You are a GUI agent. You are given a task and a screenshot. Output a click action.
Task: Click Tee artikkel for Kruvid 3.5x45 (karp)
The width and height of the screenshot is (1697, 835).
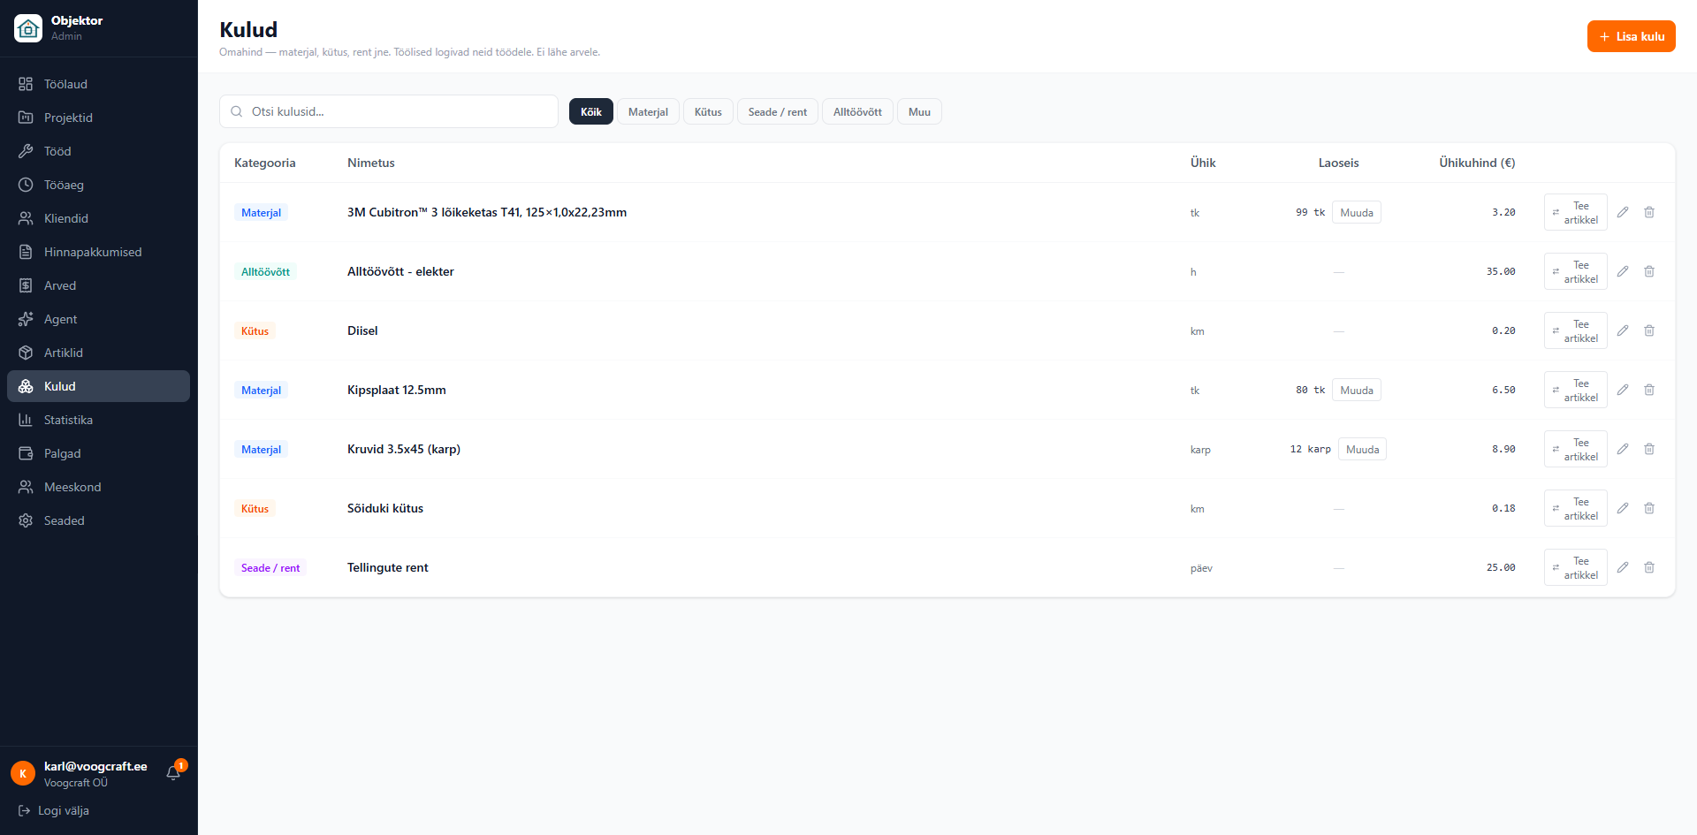pyautogui.click(x=1576, y=449)
